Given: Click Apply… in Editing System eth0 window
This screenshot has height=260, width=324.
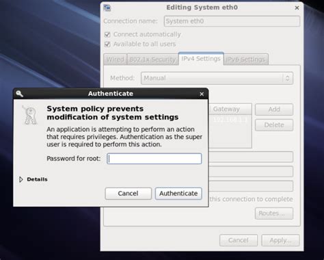Looking at the screenshot, I should 280,240.
